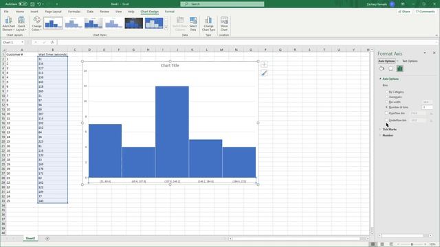Viewport: 440px width, 247px height.
Task: Enable Overflow bin checkbox
Action: (386, 113)
